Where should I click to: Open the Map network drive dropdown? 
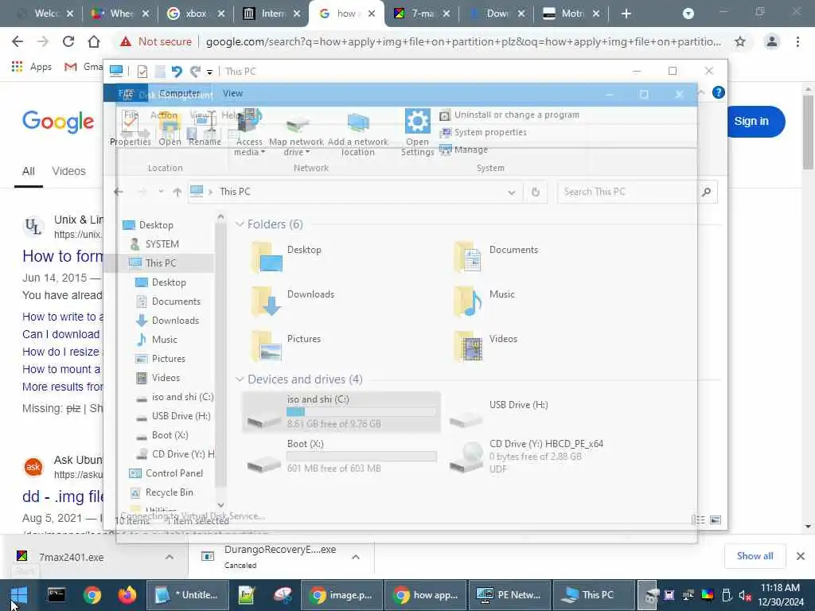[x=296, y=147]
